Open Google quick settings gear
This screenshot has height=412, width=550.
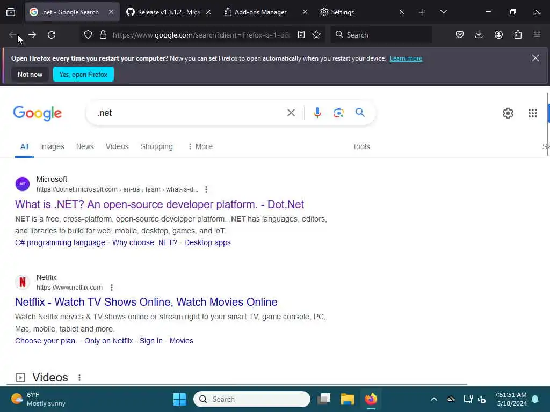point(508,113)
